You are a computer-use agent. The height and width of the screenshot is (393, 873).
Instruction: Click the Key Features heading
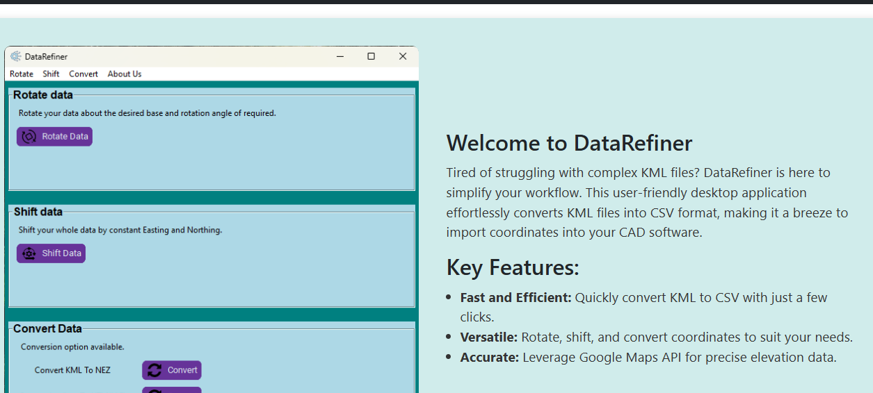pyautogui.click(x=513, y=267)
